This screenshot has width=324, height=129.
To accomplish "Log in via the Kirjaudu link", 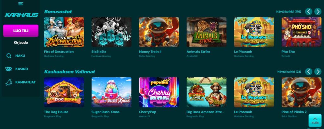I will pos(21,42).
